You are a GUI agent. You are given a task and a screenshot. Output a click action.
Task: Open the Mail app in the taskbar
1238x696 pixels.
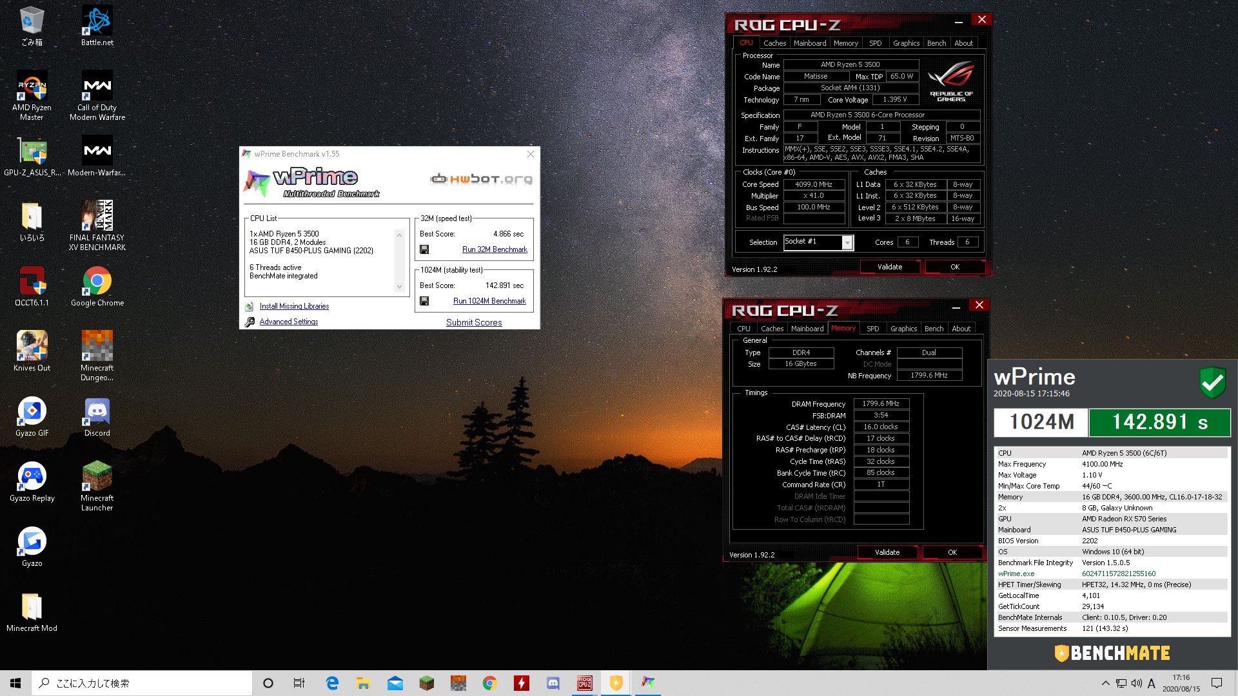[395, 683]
